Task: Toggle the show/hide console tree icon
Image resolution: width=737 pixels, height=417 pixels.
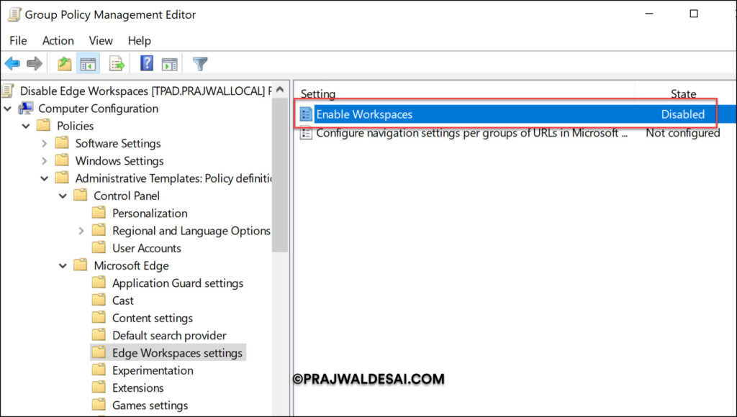Action: coord(88,64)
